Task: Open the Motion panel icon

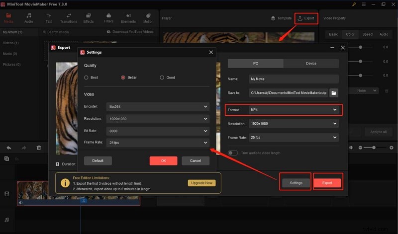Action: point(148,16)
